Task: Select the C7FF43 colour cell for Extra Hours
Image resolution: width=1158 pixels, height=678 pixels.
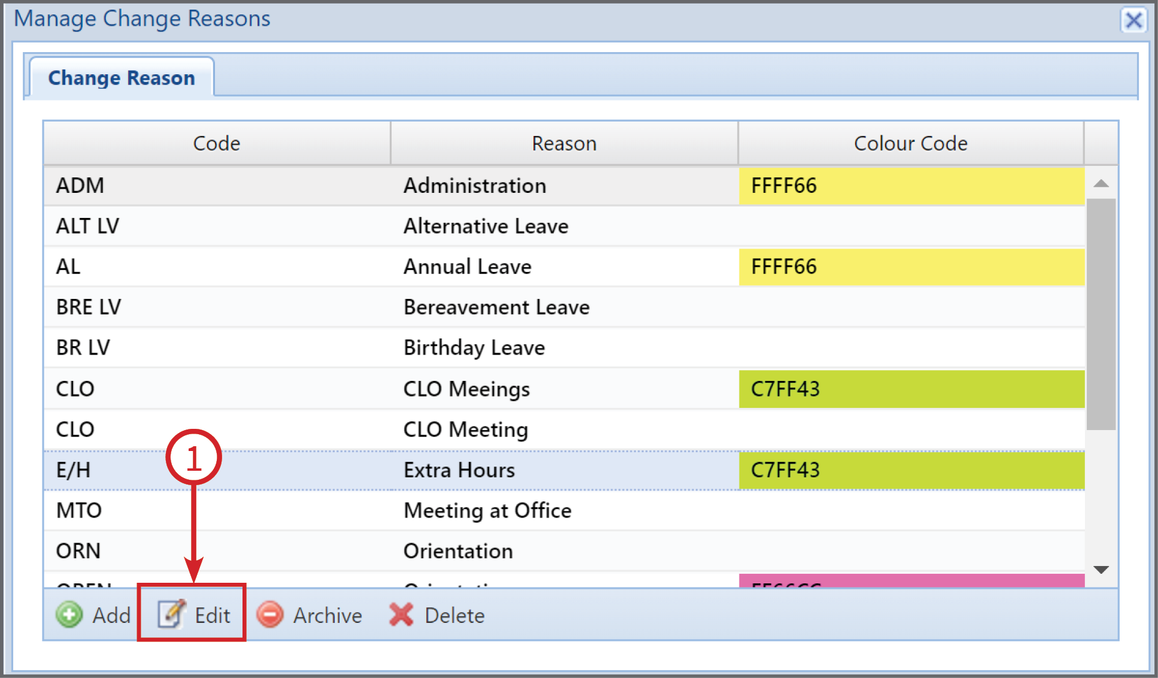Action: (911, 470)
